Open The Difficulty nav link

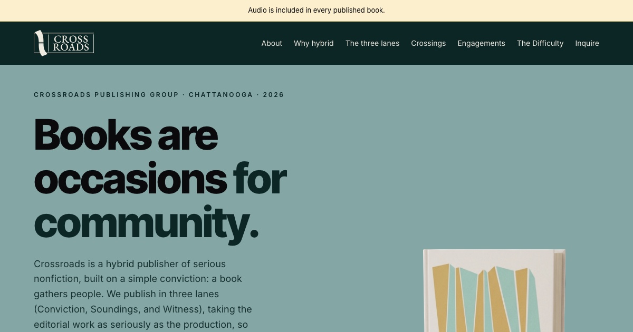click(x=540, y=43)
